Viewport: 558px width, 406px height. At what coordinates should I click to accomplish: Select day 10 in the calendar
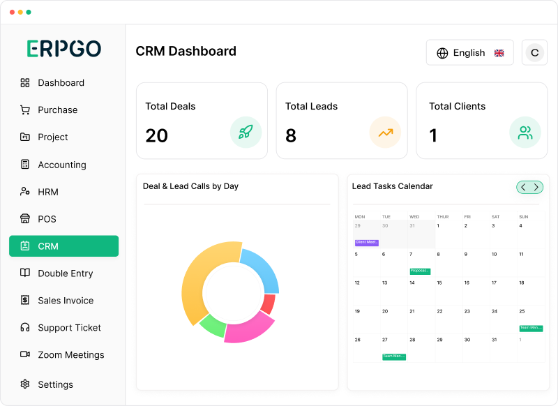[x=495, y=255]
